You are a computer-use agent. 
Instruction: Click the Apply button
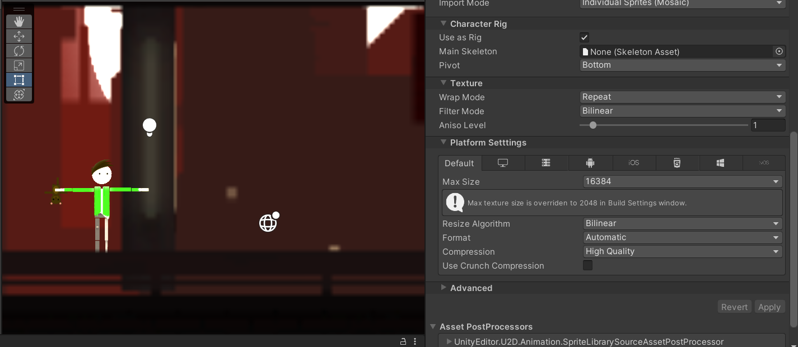(769, 307)
